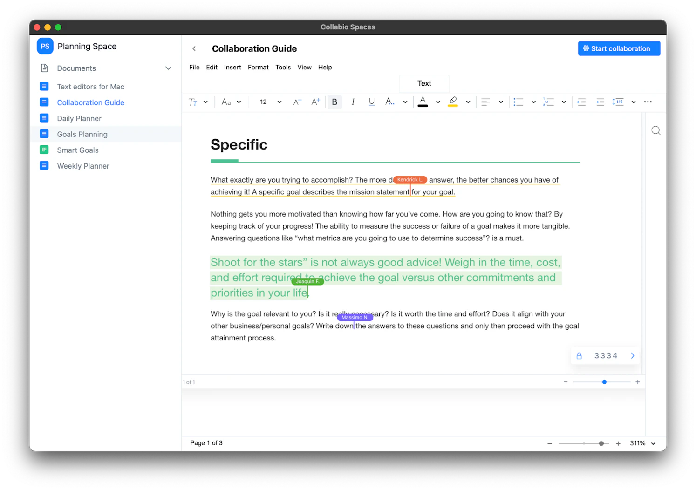Click the inner page zoom plus button
Viewport: 696px width, 490px height.
tap(638, 382)
